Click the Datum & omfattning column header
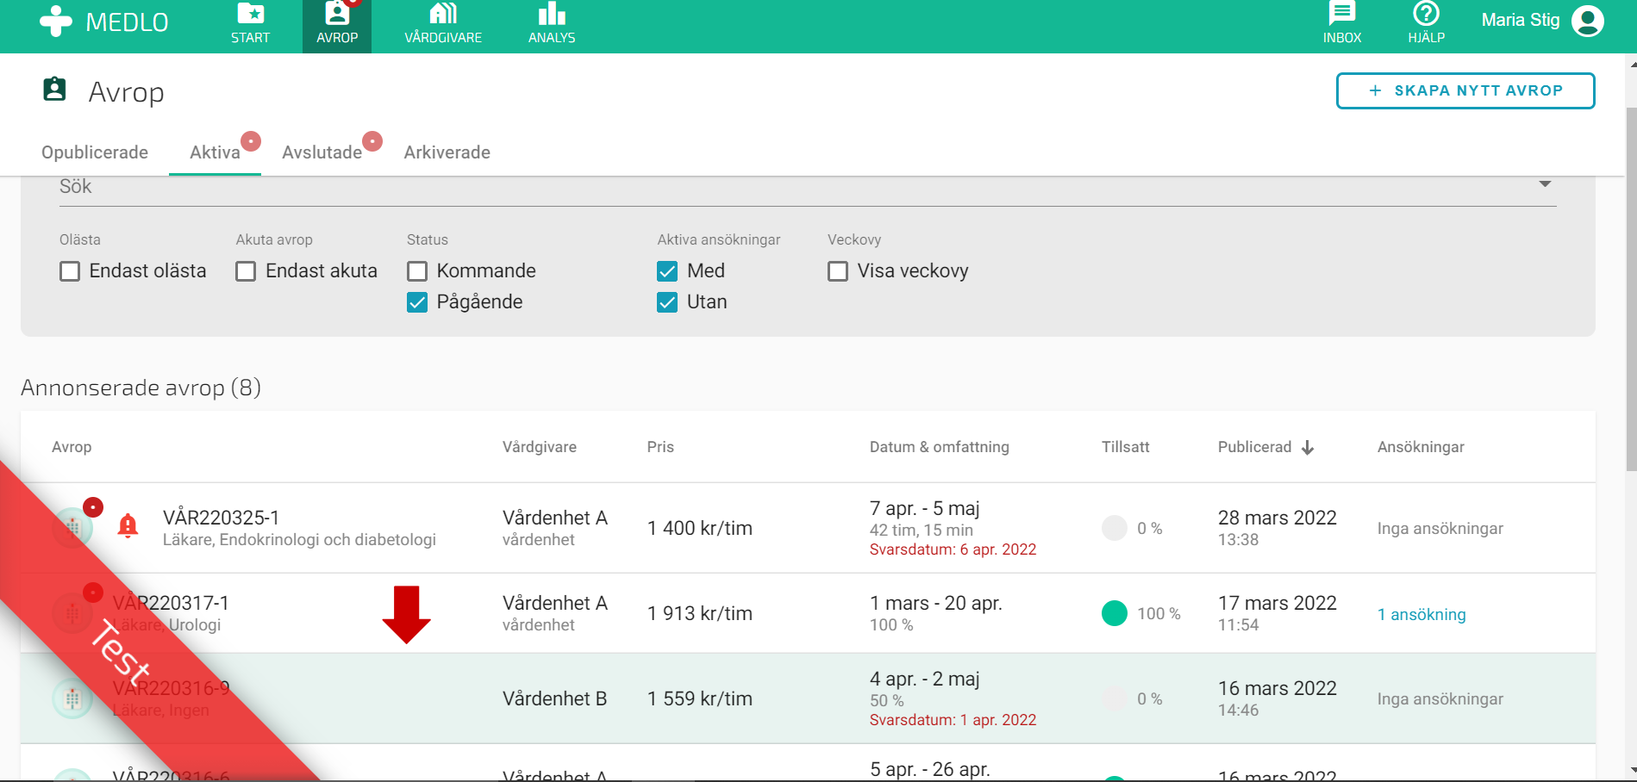This screenshot has width=1637, height=782. (940, 447)
